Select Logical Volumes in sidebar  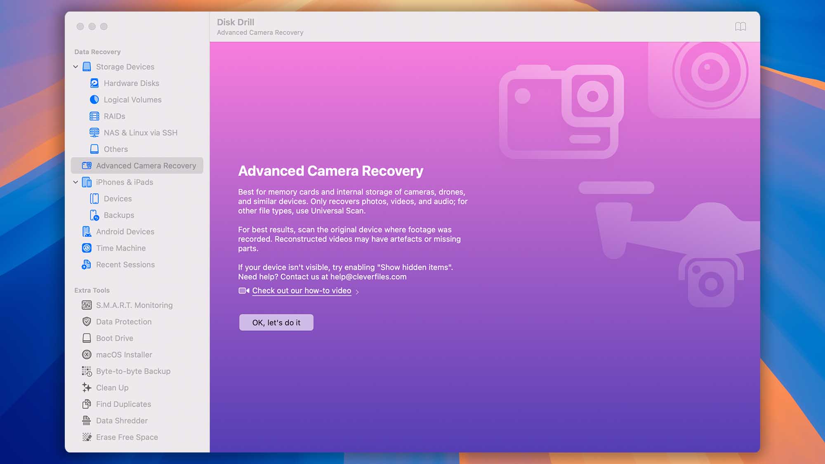[137, 100]
